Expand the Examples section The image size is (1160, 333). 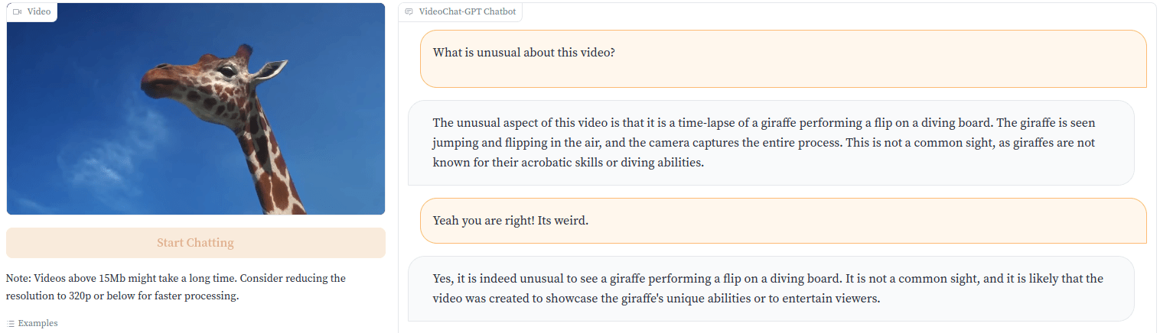click(x=32, y=324)
